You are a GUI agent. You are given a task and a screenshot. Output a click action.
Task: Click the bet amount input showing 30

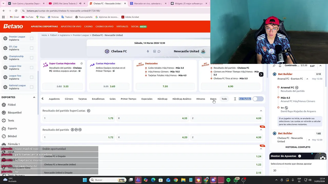[279, 170]
